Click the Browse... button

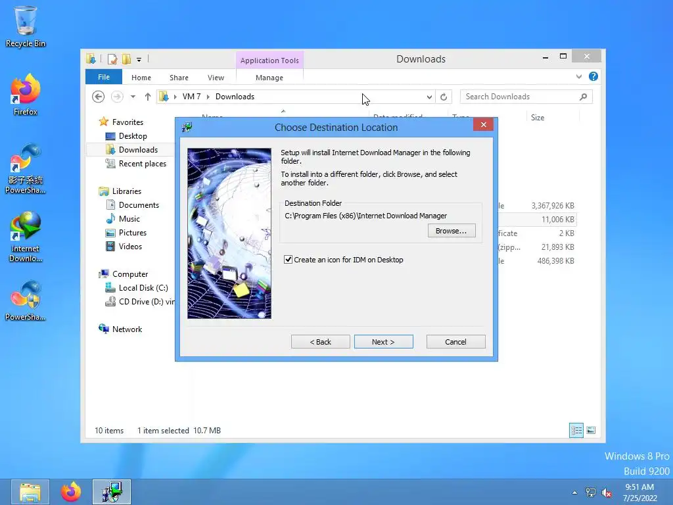(x=452, y=231)
